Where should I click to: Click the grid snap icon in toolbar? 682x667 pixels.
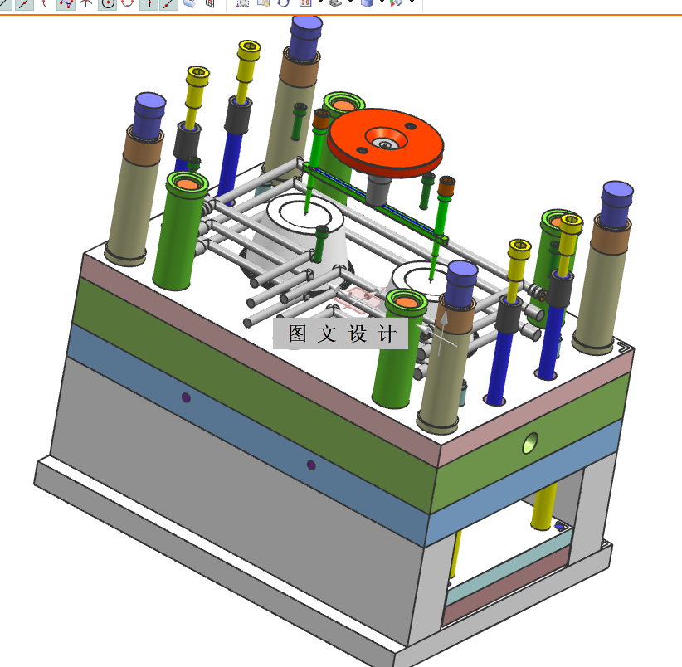click(x=210, y=3)
